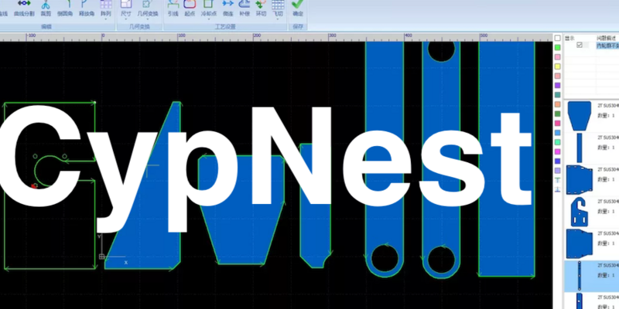Viewport: 619px width, 309px height.
Task: Click the 飞切 fly cut grid icon
Action: [278, 5]
